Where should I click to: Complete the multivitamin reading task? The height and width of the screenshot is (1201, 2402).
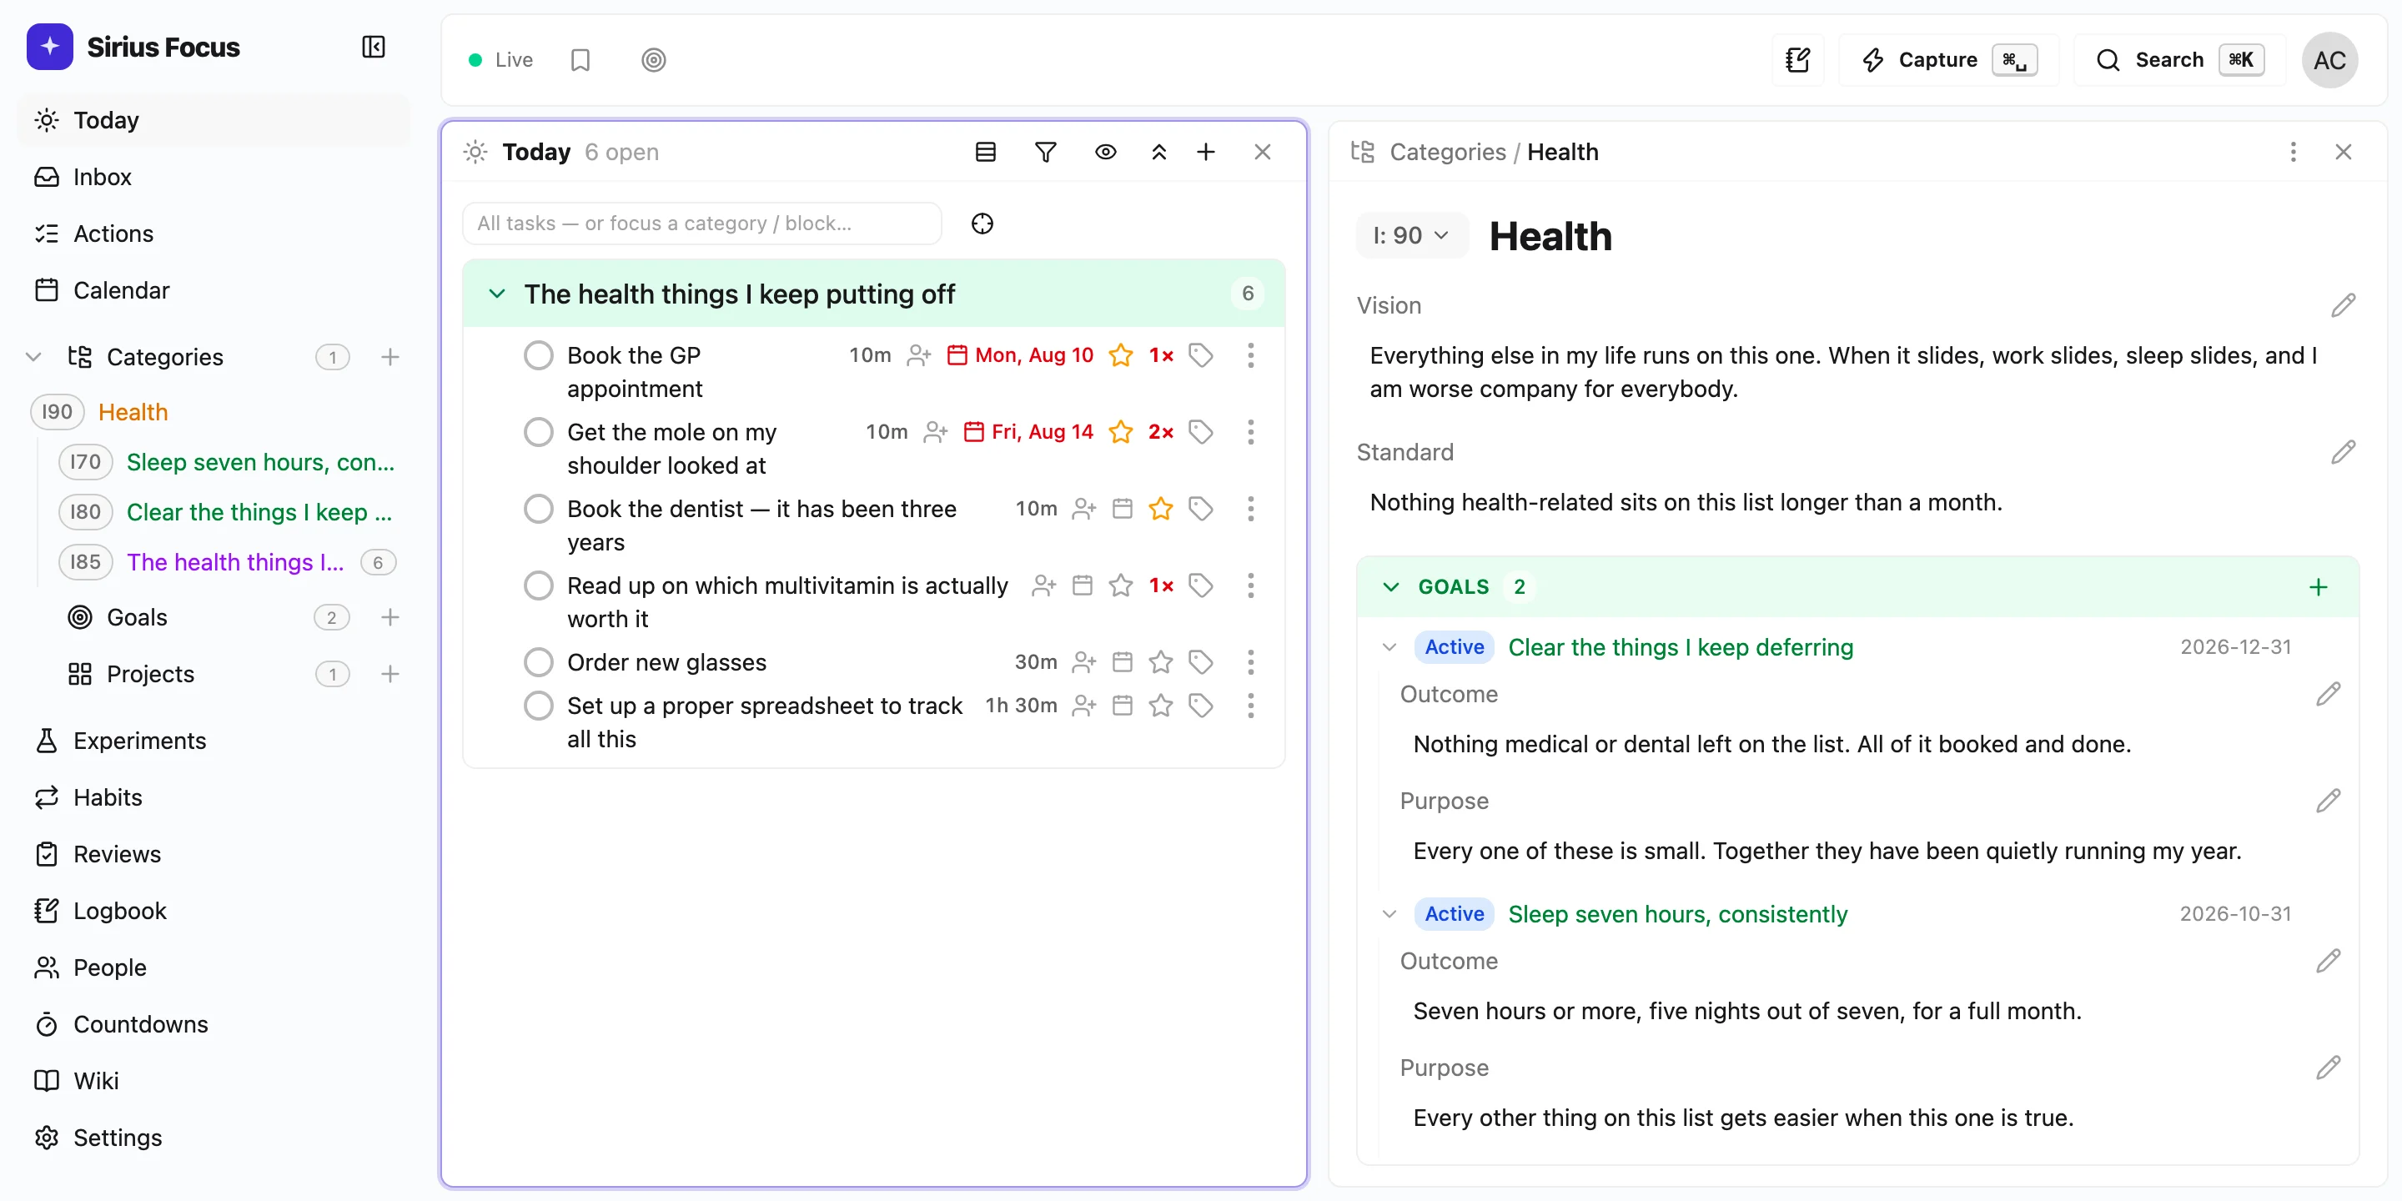538,585
